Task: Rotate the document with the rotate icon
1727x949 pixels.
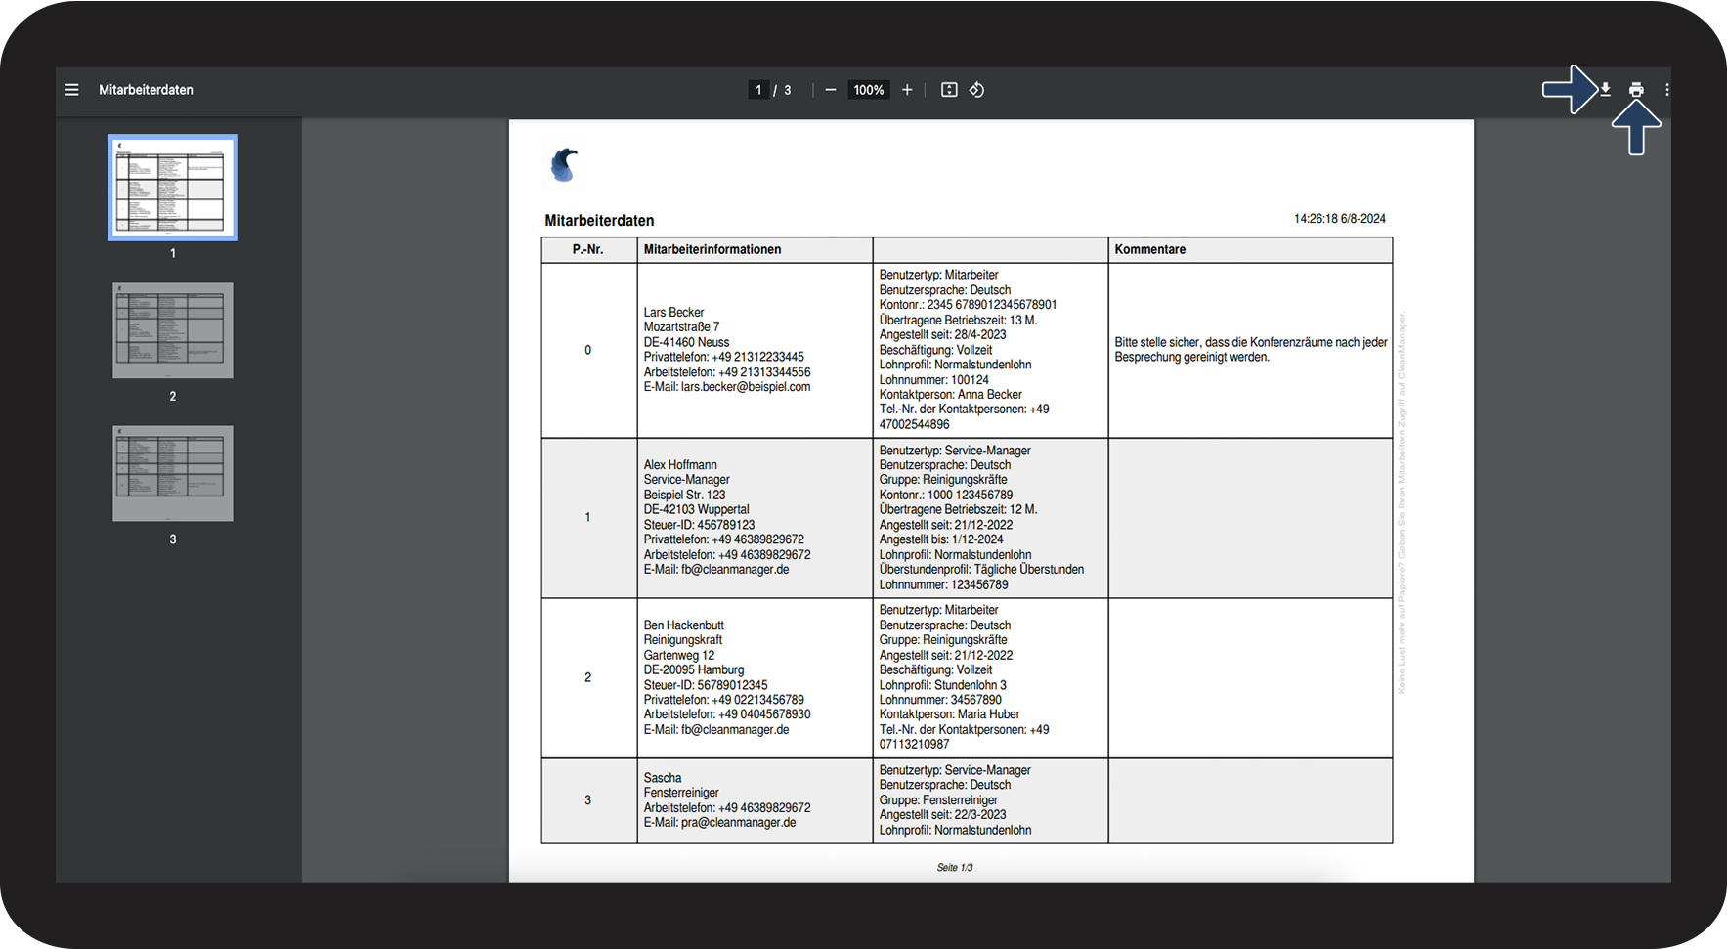Action: pyautogui.click(x=976, y=90)
